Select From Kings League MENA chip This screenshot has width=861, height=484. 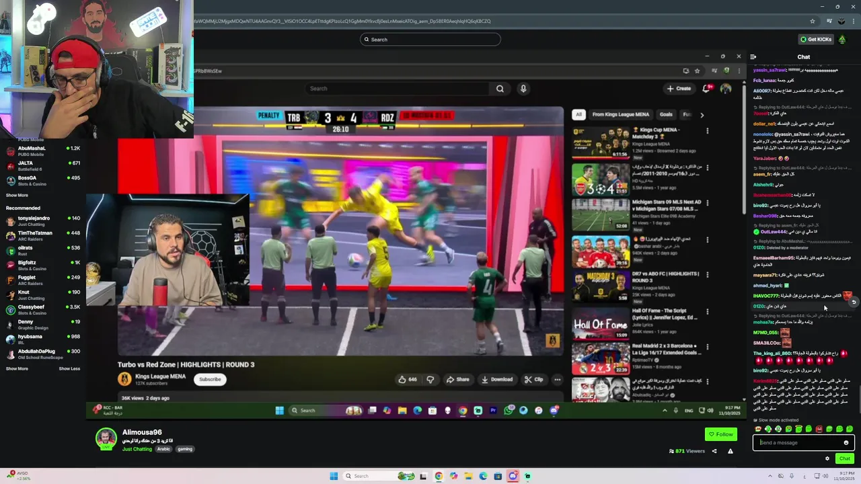pos(620,115)
